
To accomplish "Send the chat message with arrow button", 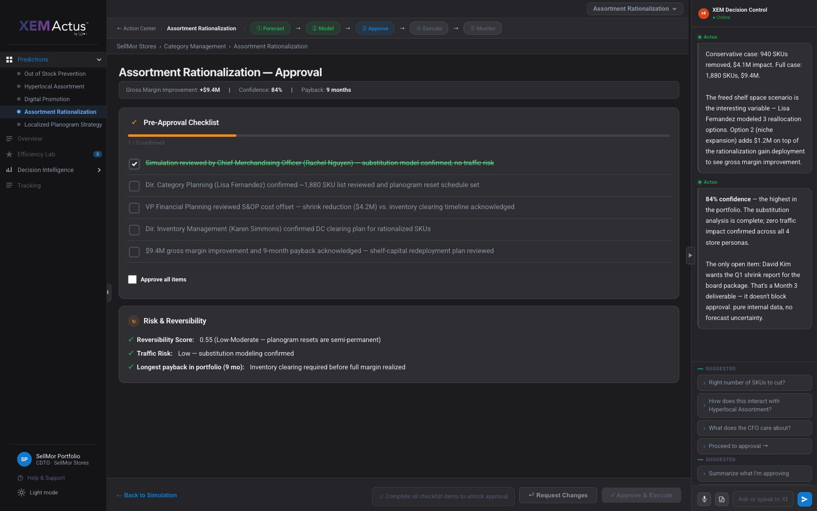I will pyautogui.click(x=804, y=499).
